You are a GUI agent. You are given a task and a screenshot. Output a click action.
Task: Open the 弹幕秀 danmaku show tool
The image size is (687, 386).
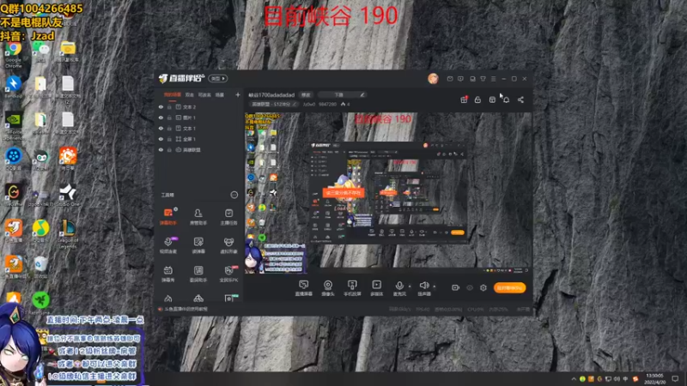click(168, 274)
